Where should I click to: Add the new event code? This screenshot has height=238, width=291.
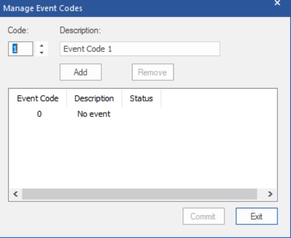[81, 72]
